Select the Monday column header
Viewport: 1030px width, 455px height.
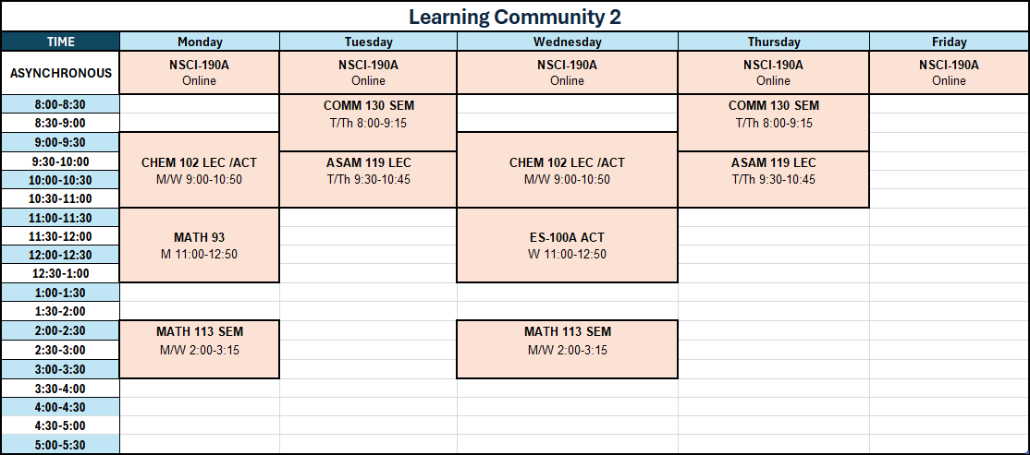coord(200,42)
